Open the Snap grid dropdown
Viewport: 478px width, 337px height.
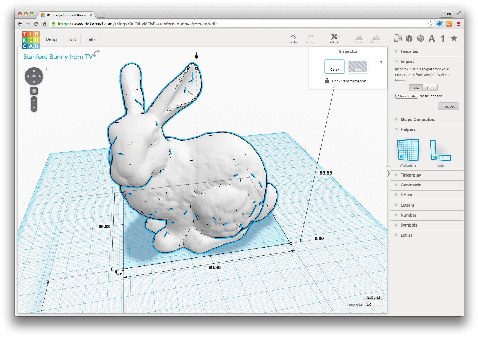(373, 304)
